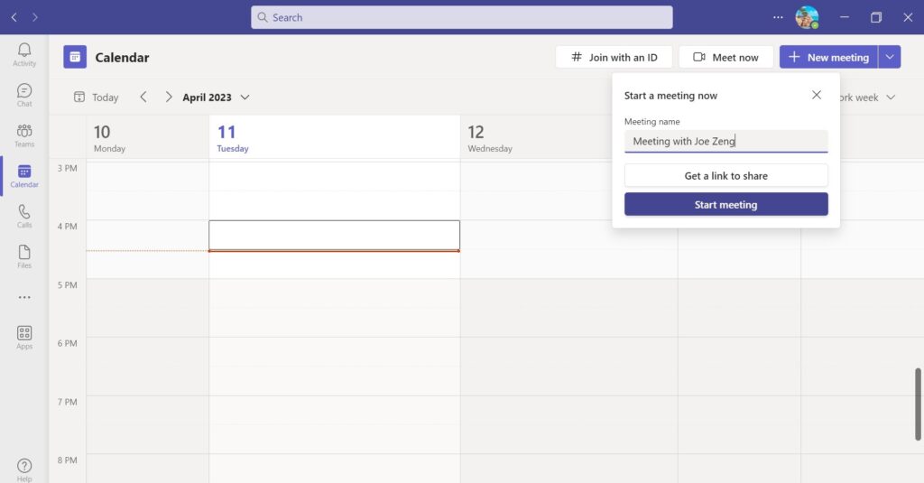Open the Files section

(x=24, y=256)
